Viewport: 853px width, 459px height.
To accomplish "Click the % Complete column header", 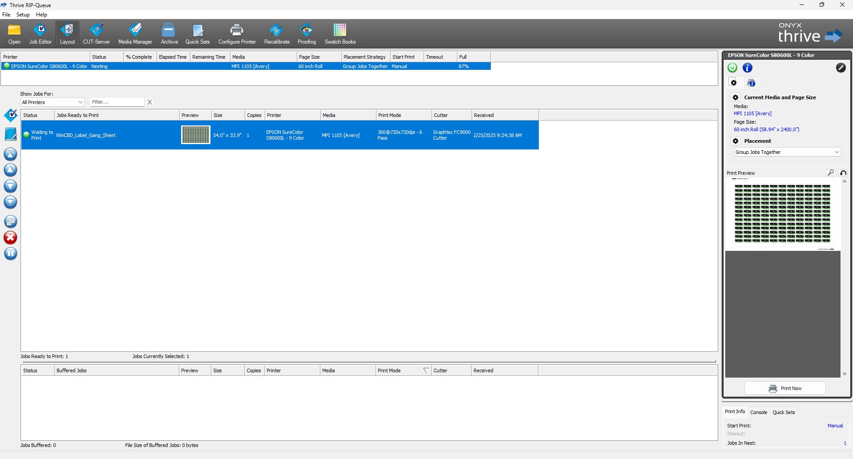I will (140, 57).
